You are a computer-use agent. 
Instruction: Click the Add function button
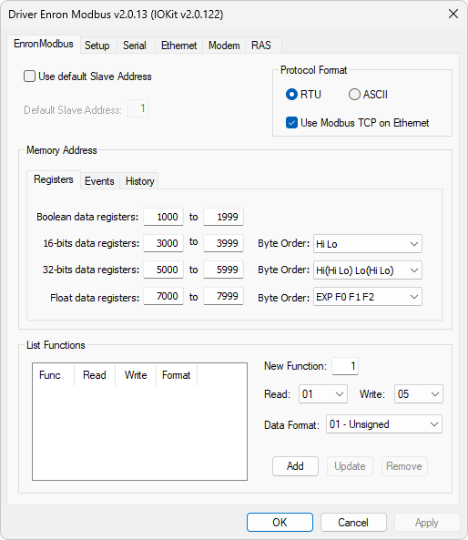(x=295, y=466)
